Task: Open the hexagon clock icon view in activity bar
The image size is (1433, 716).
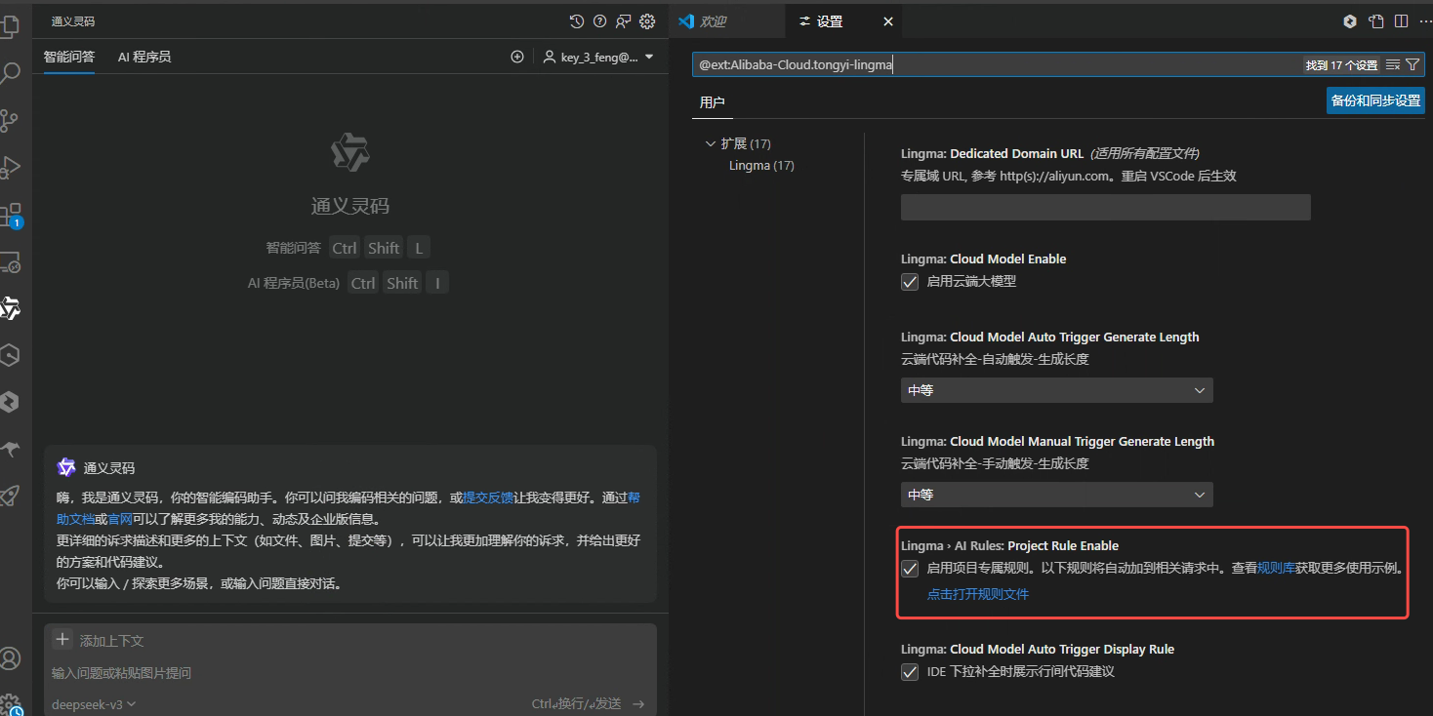Action: [x=10, y=355]
